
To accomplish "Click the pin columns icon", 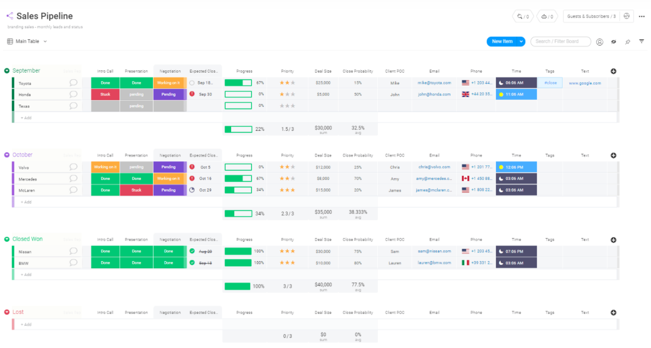I will (x=627, y=42).
